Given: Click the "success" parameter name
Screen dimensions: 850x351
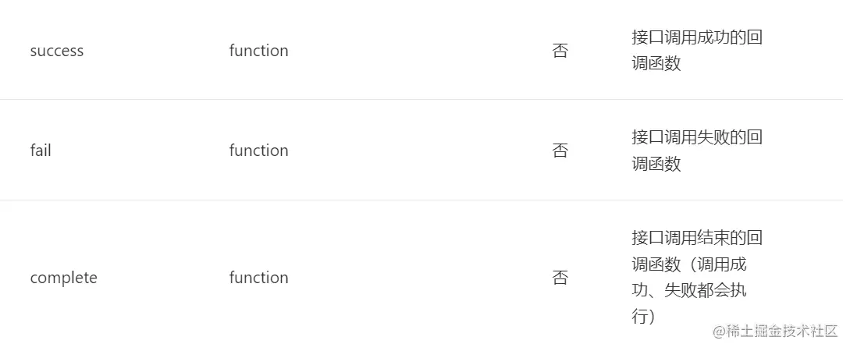Looking at the screenshot, I should pyautogui.click(x=56, y=51).
